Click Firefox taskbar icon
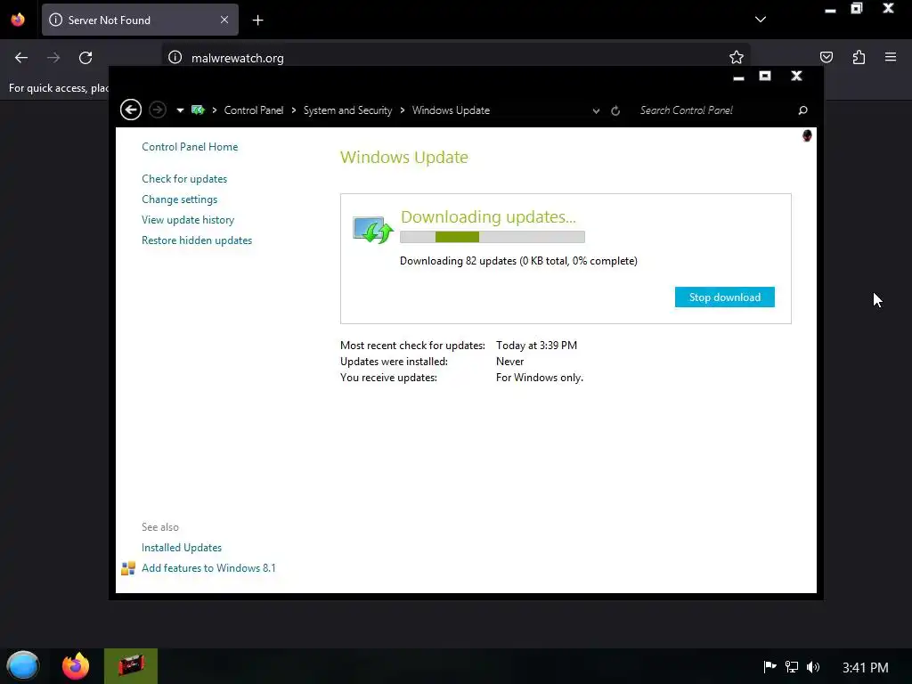Screen dimensions: 912x684 pos(76,666)
